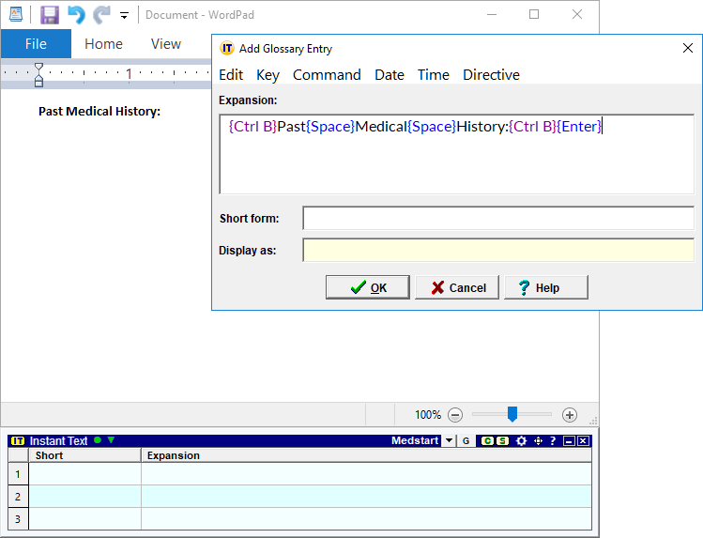The height and width of the screenshot is (538, 703).
Task: Select row 1 in the Instant Text list
Action: 300,474
